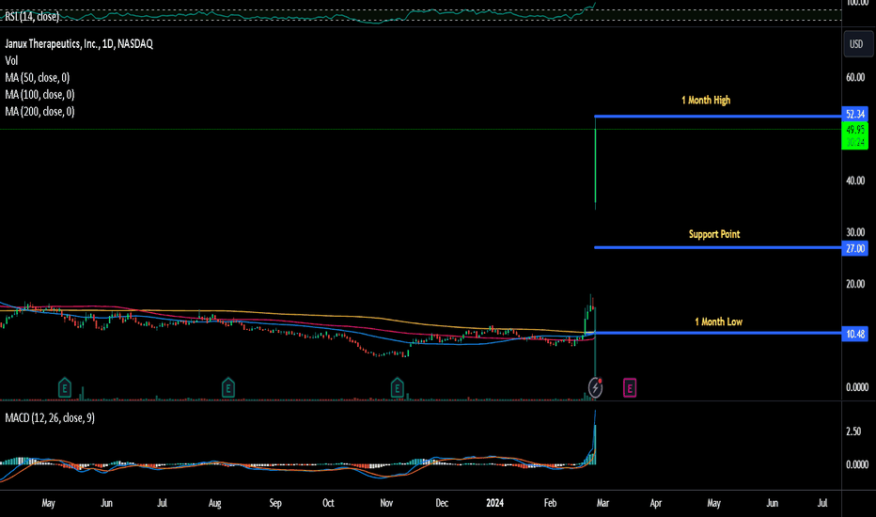
Task: Select the 27.00 support price label
Action: (855, 248)
